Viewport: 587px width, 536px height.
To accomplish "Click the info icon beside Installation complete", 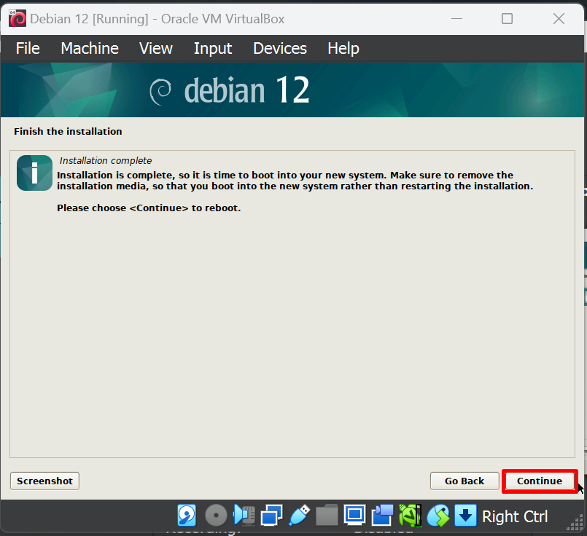I will tap(34, 173).
